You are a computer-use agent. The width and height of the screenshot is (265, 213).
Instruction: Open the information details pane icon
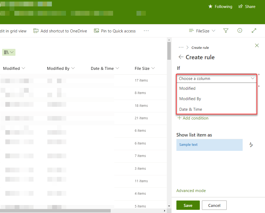(240, 31)
